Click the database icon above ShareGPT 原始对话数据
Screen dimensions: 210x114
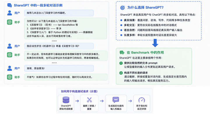pyautogui.click(x=66, y=100)
